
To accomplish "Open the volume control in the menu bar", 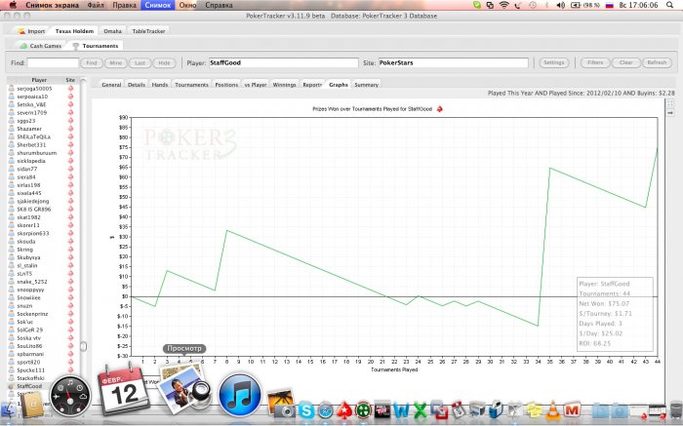I will (561, 5).
